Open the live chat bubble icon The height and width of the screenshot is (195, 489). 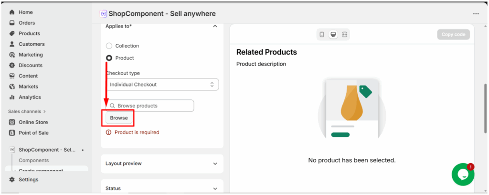pyautogui.click(x=463, y=175)
